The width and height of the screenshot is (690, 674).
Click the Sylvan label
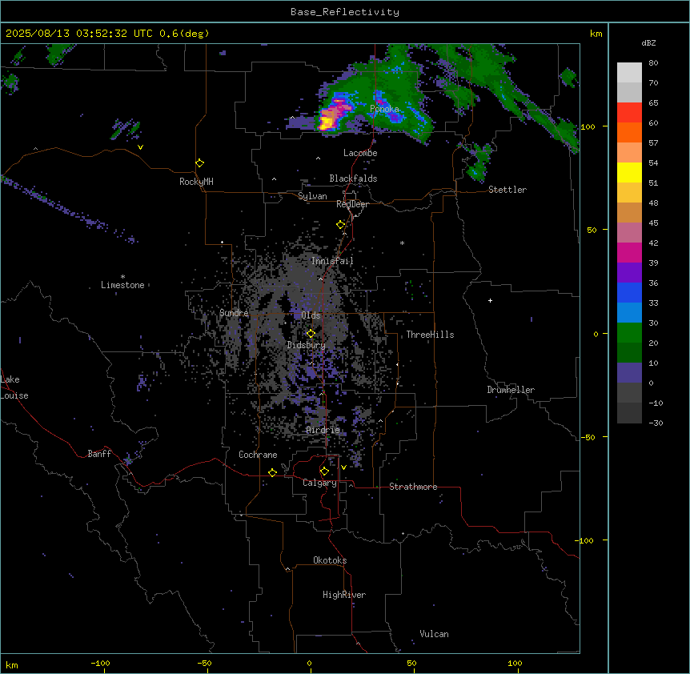[x=312, y=196]
